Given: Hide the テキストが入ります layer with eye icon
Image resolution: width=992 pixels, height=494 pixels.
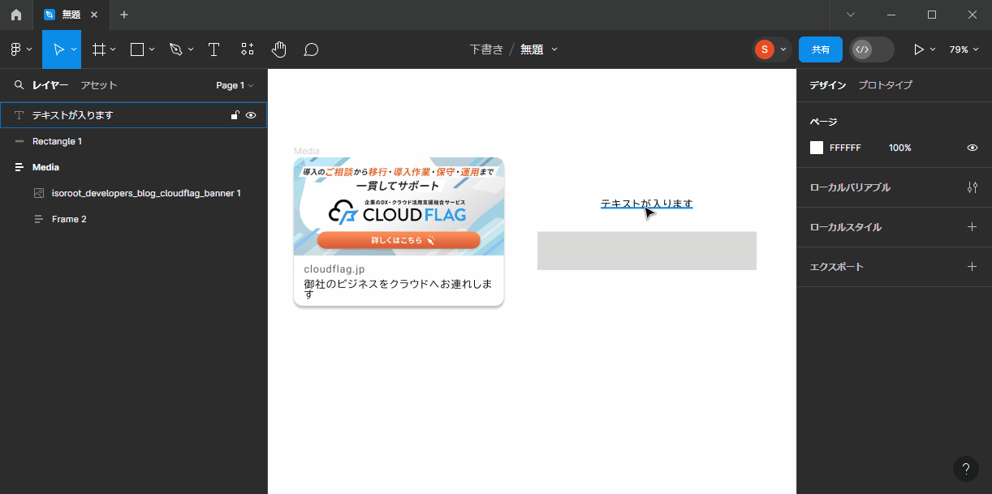Looking at the screenshot, I should coord(251,115).
